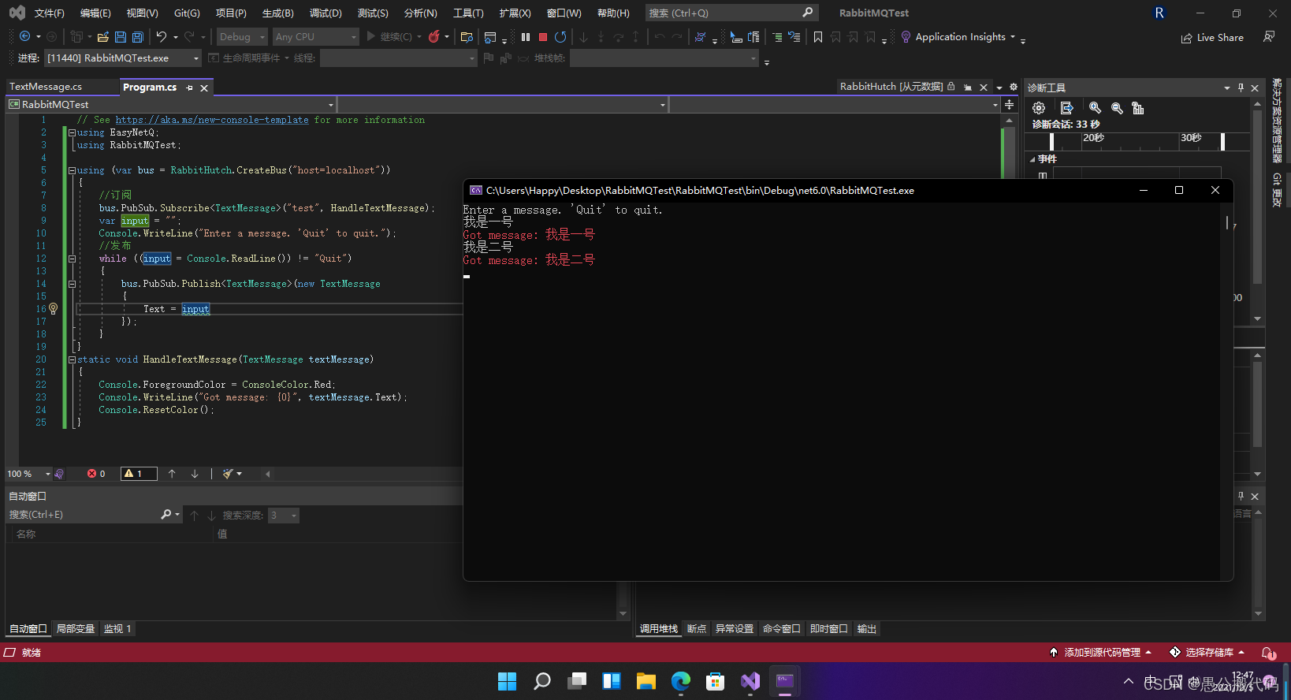Open the preview tab promote icon for RabbitHutch
Viewport: 1291px width, 700px height.
pos(968,87)
